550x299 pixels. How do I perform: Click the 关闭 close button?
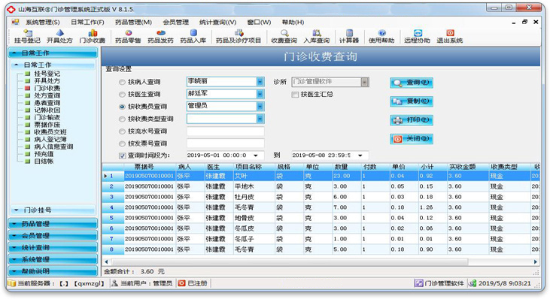point(412,139)
